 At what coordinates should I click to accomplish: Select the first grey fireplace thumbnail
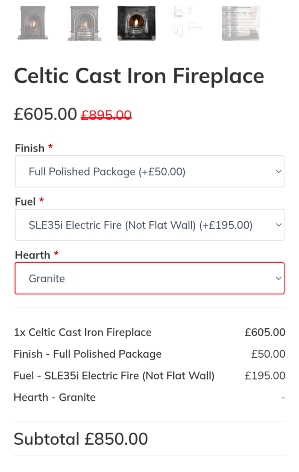click(32, 23)
